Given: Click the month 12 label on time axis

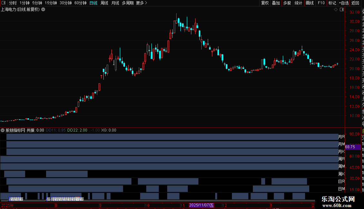Looking at the screenshot, I should click(225, 205).
